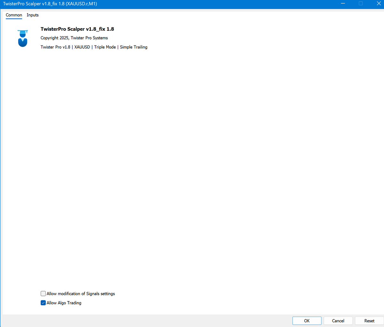Screen dimensions: 384x327
Task: Click the Expert Advisor graduate icon
Action: coord(23,38)
